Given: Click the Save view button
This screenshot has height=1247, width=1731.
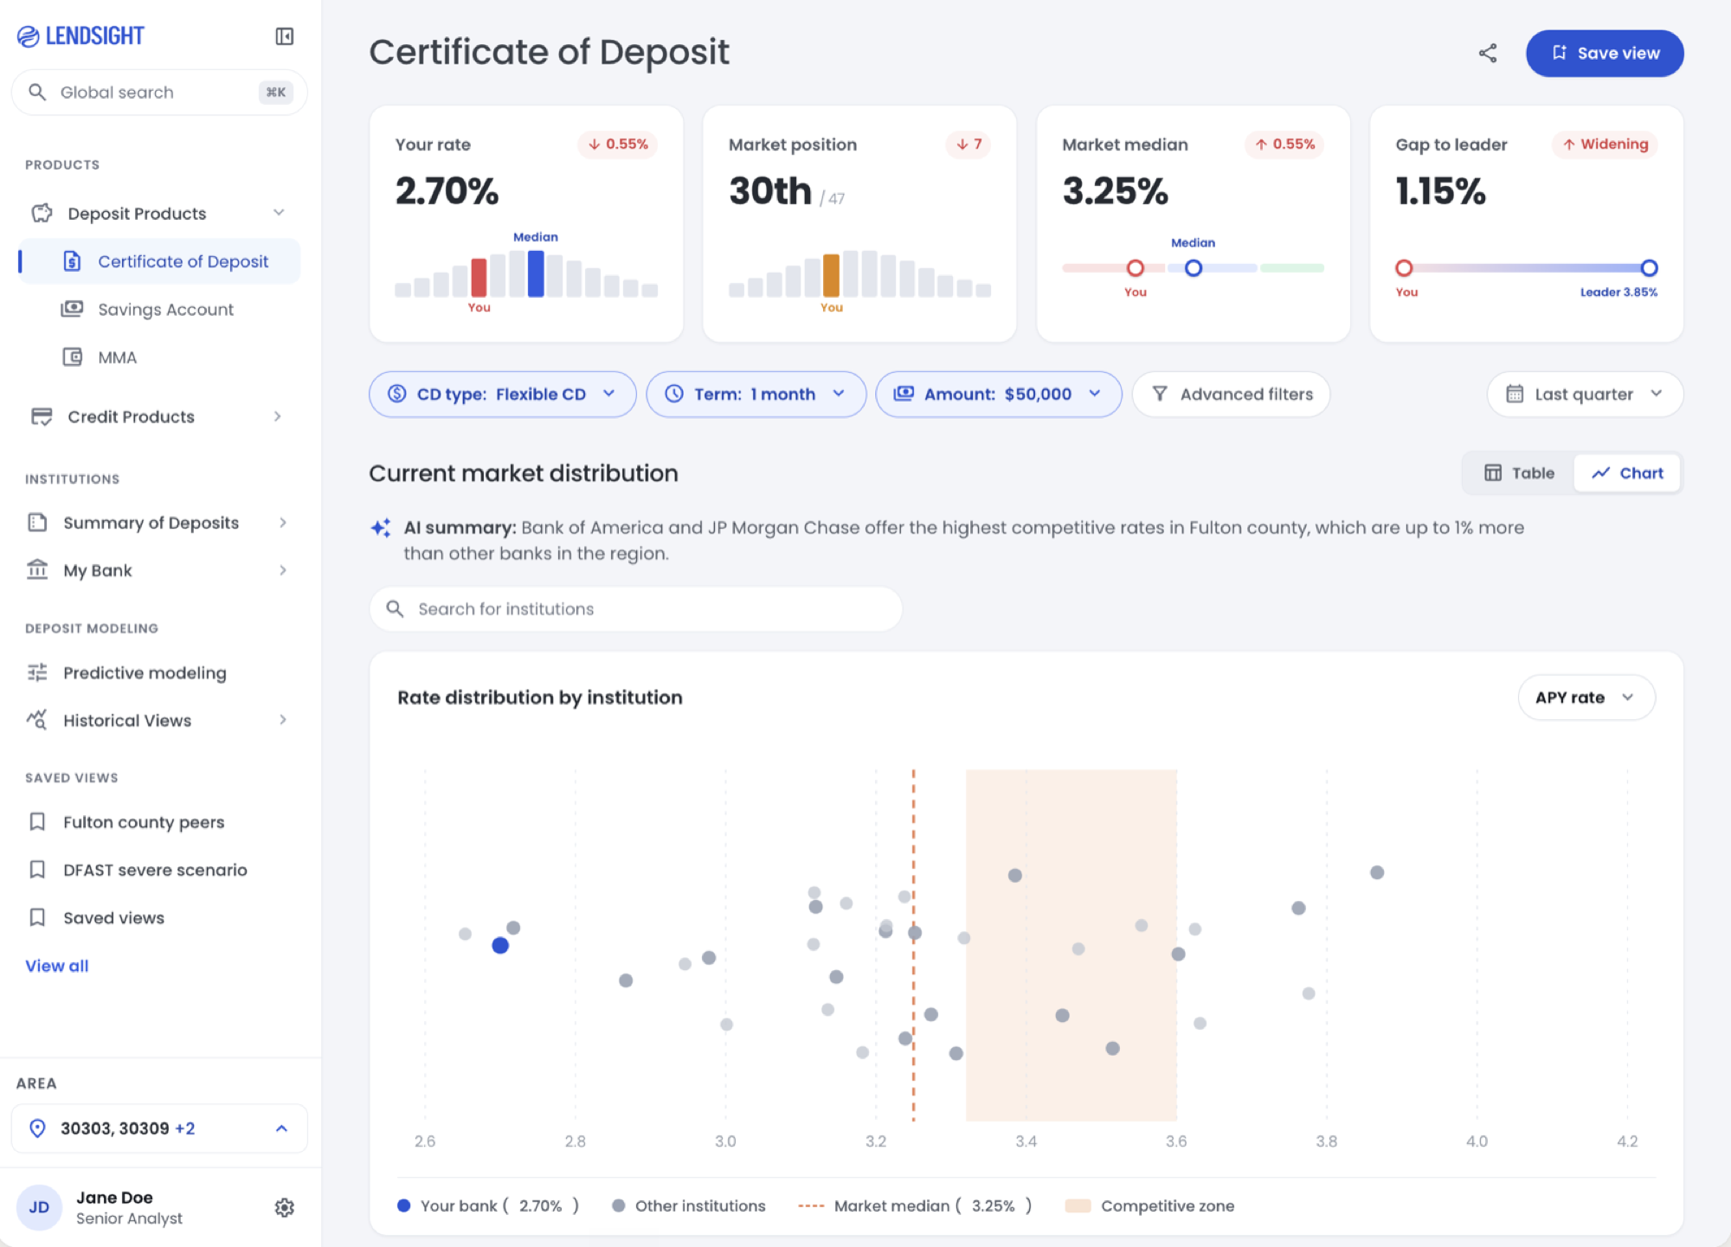Looking at the screenshot, I should [x=1605, y=54].
